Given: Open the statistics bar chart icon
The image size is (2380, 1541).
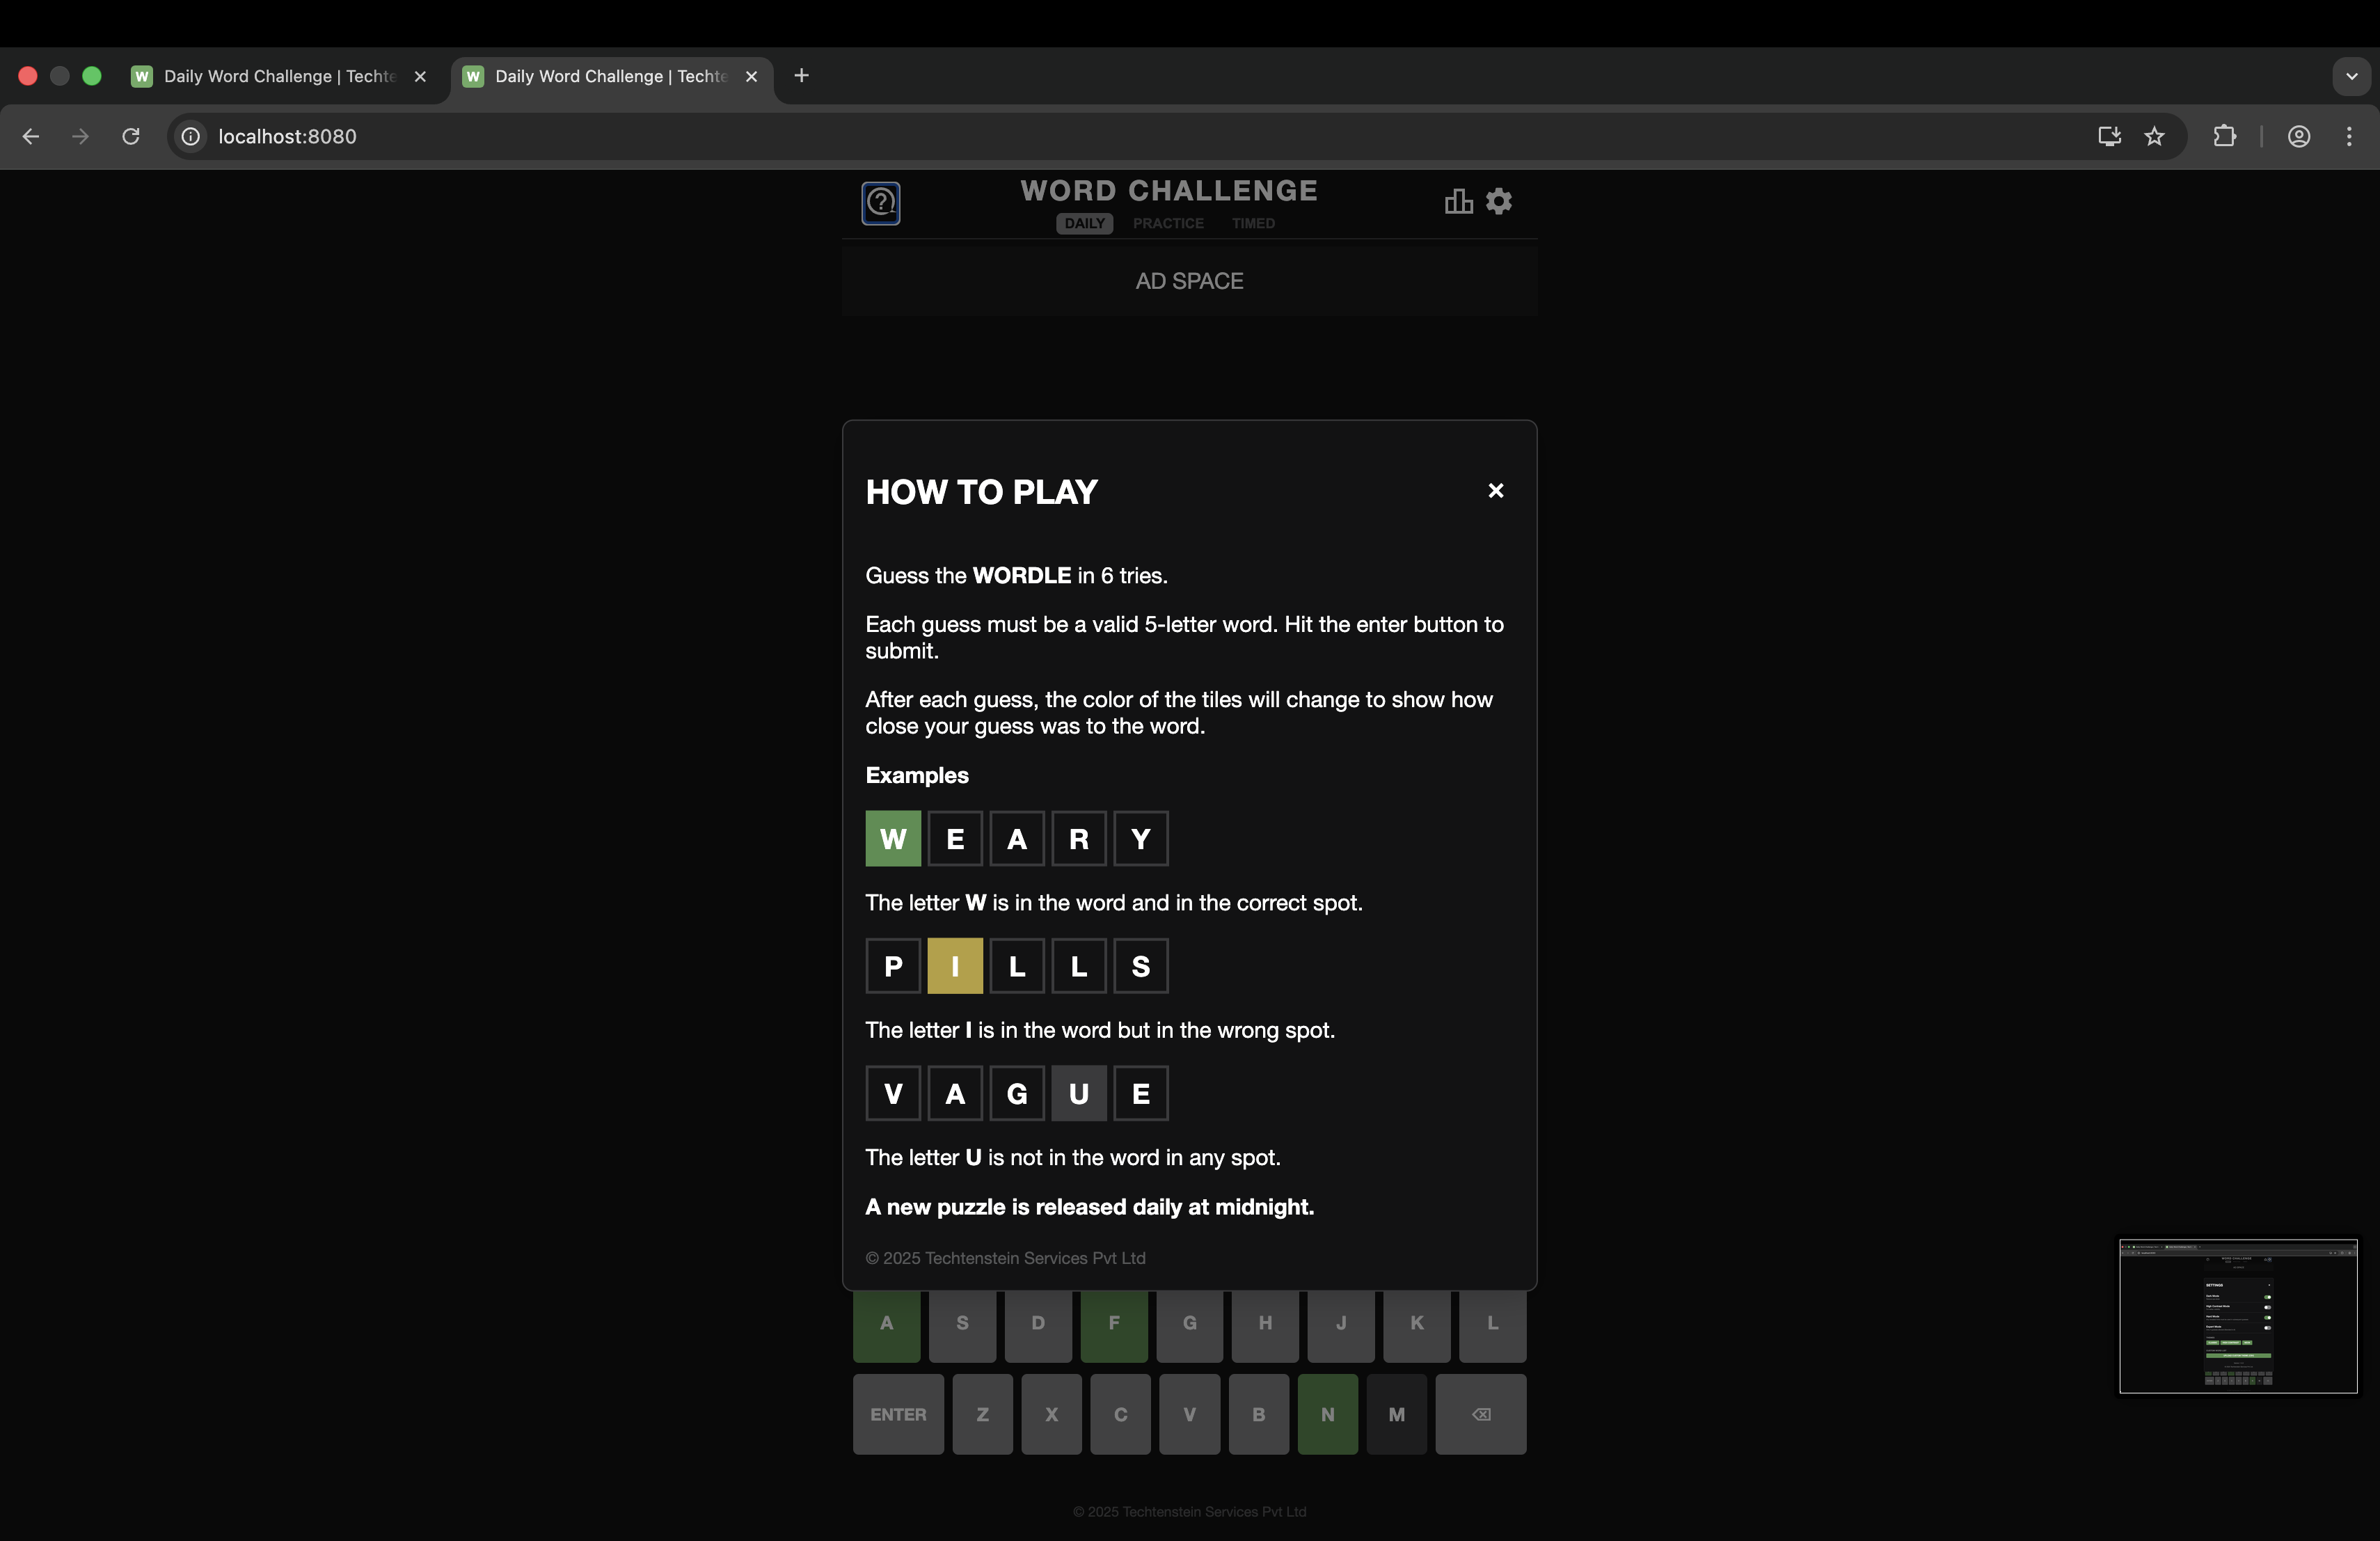Looking at the screenshot, I should coord(1458,202).
